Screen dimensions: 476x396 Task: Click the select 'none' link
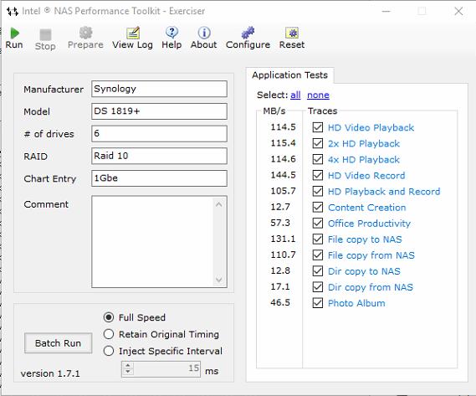318,95
